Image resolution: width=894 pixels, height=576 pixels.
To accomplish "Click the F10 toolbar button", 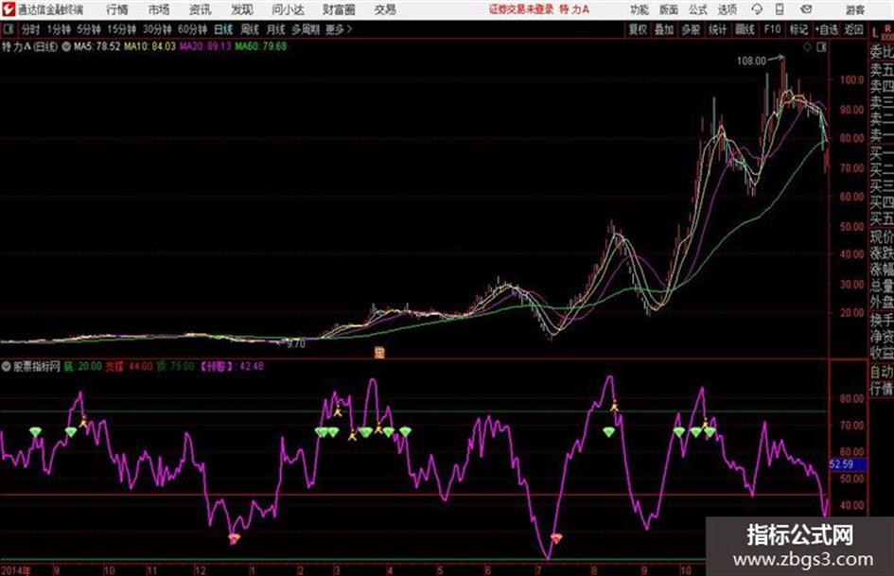I will coord(772,29).
